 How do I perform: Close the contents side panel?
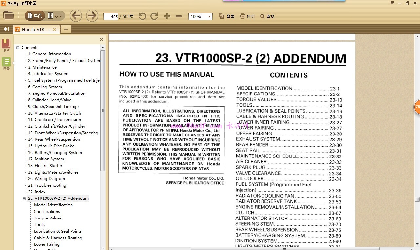[101, 40]
